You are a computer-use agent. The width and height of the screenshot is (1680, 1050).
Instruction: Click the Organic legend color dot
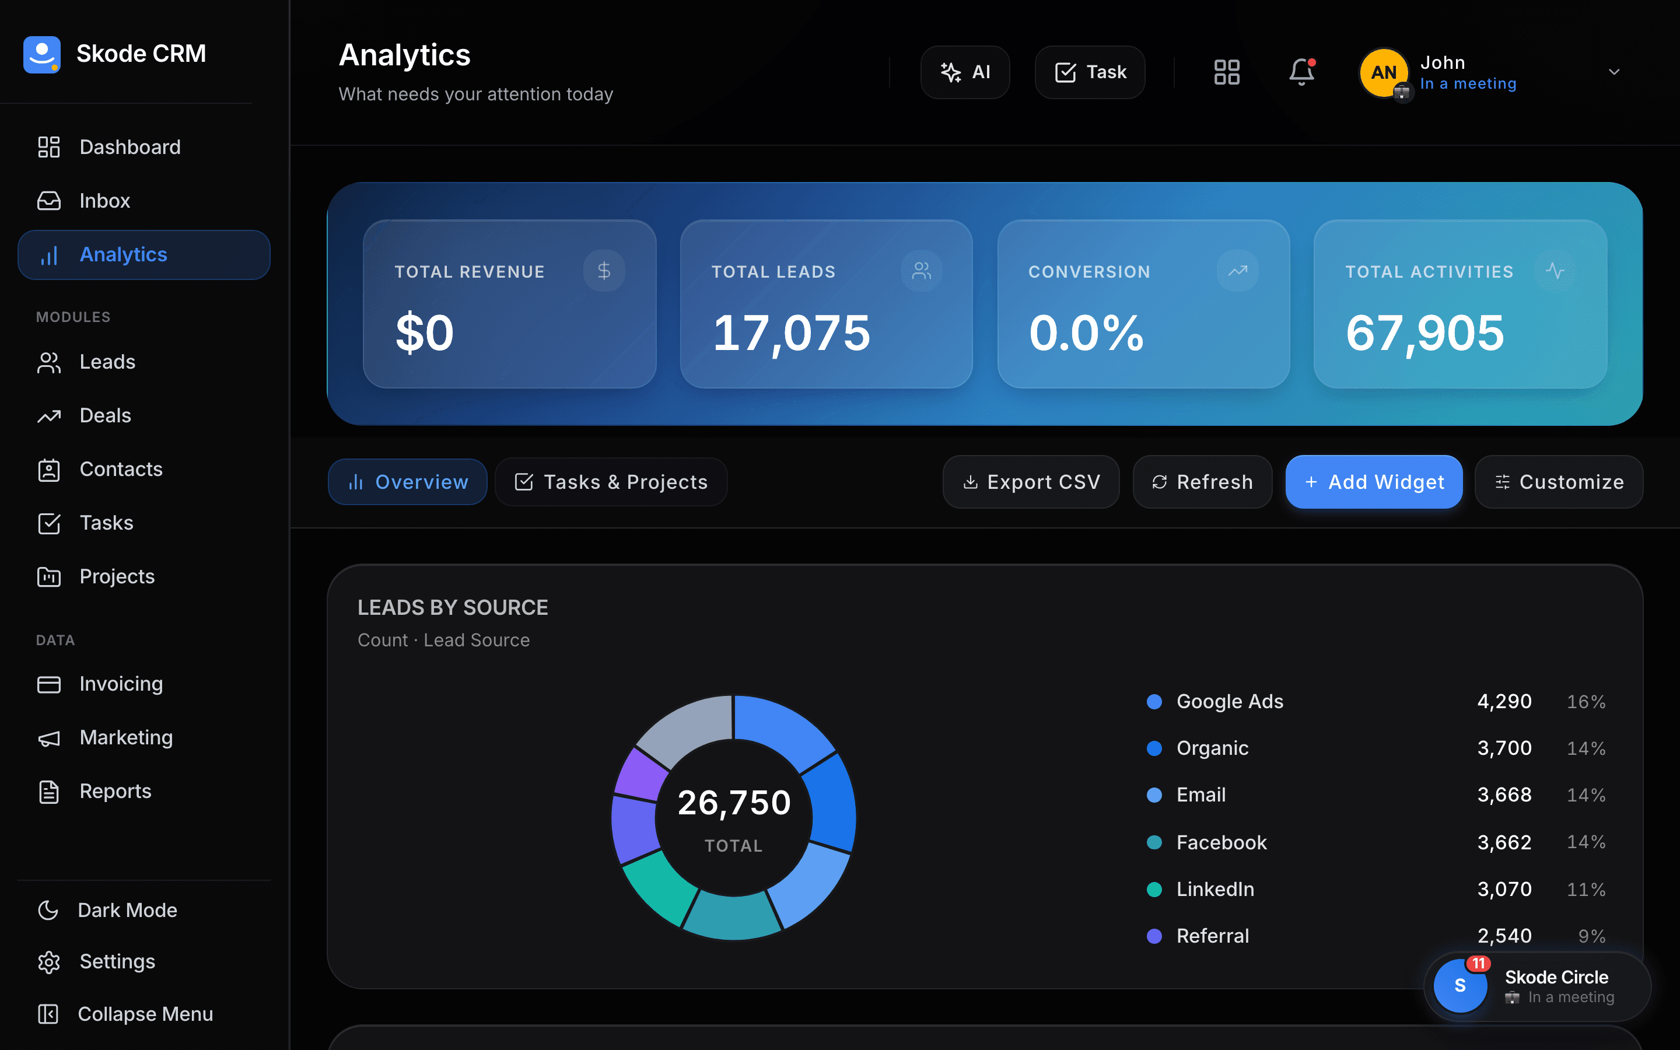[x=1154, y=748]
